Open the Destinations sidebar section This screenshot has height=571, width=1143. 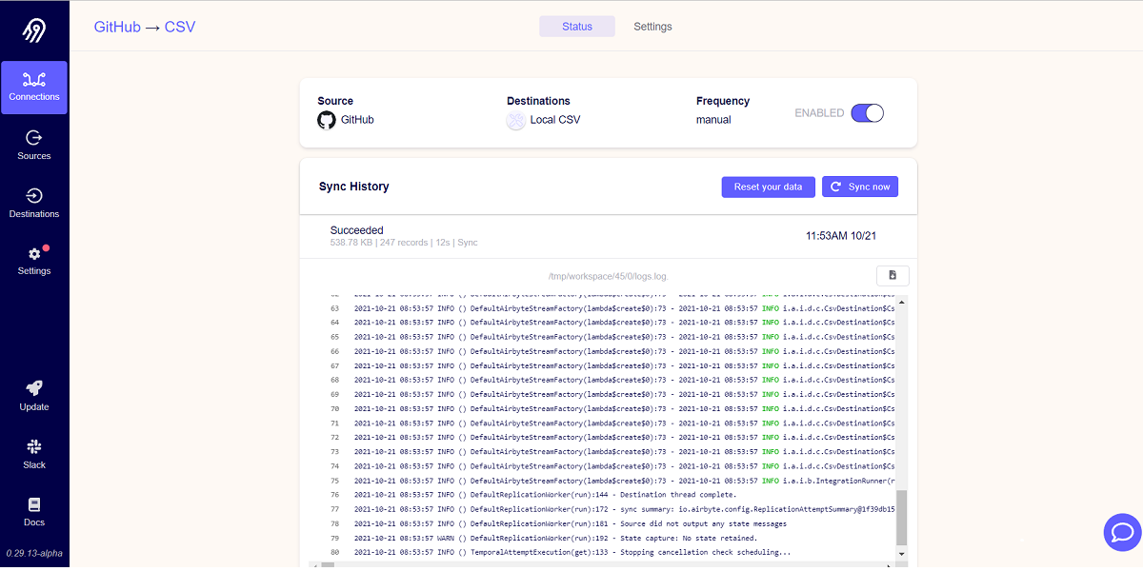(34, 203)
